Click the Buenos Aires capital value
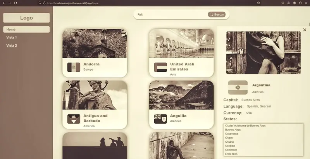 [250, 100]
